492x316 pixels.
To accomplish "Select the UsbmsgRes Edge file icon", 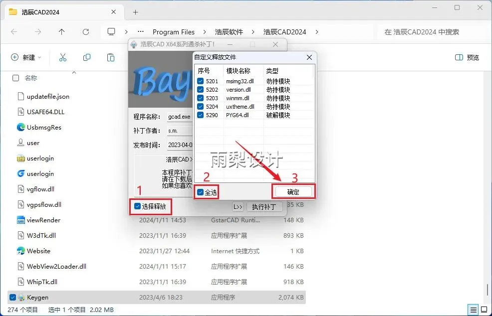I will pyautogui.click(x=21, y=127).
